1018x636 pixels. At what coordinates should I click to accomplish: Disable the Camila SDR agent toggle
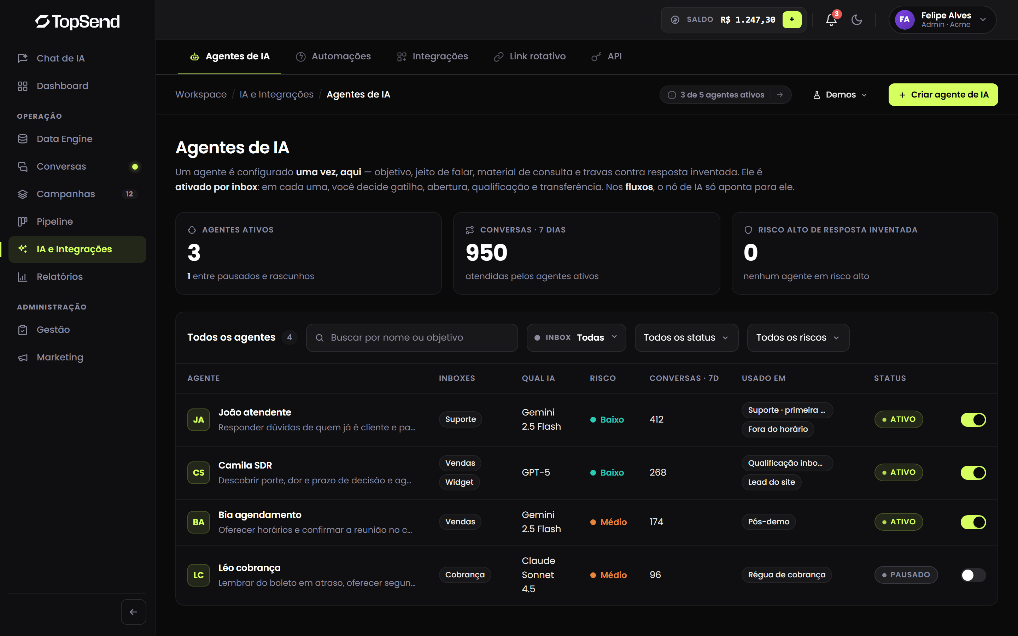[973, 473]
